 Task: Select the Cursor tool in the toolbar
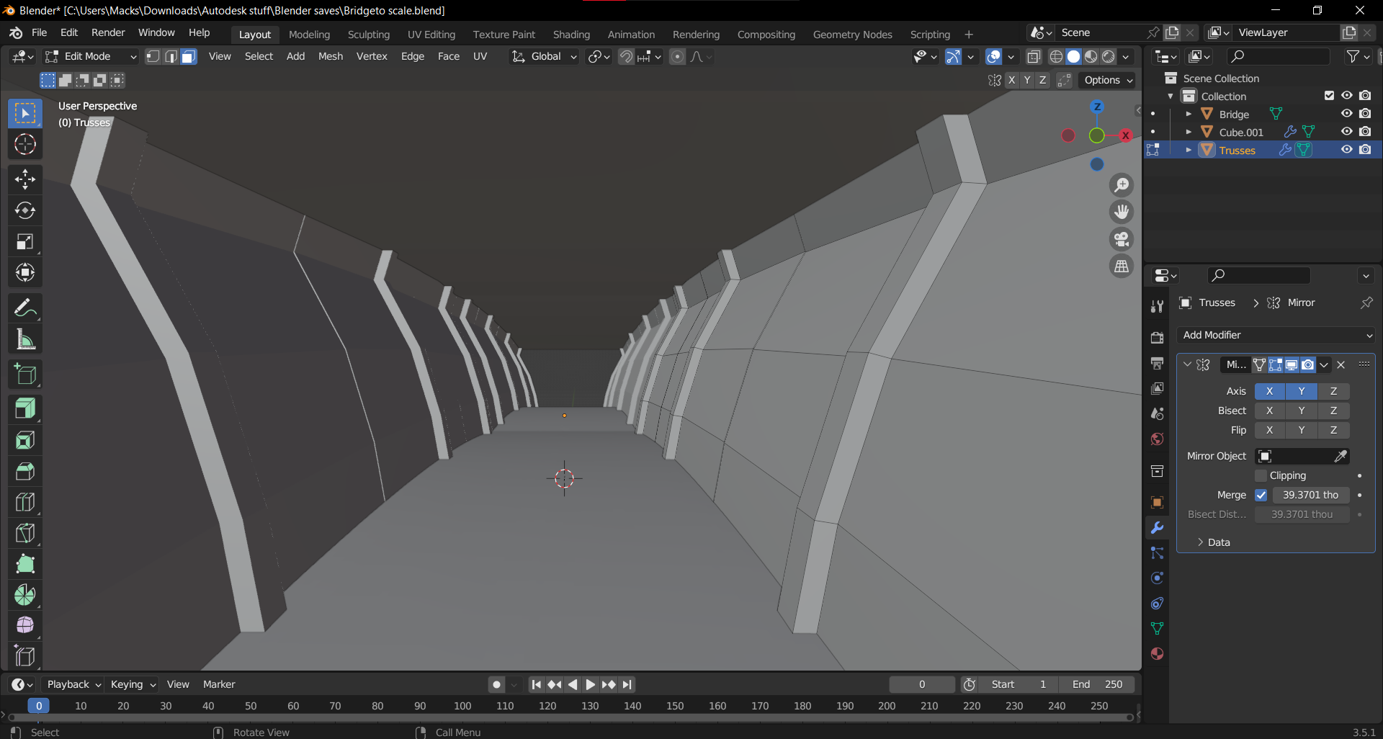25,145
